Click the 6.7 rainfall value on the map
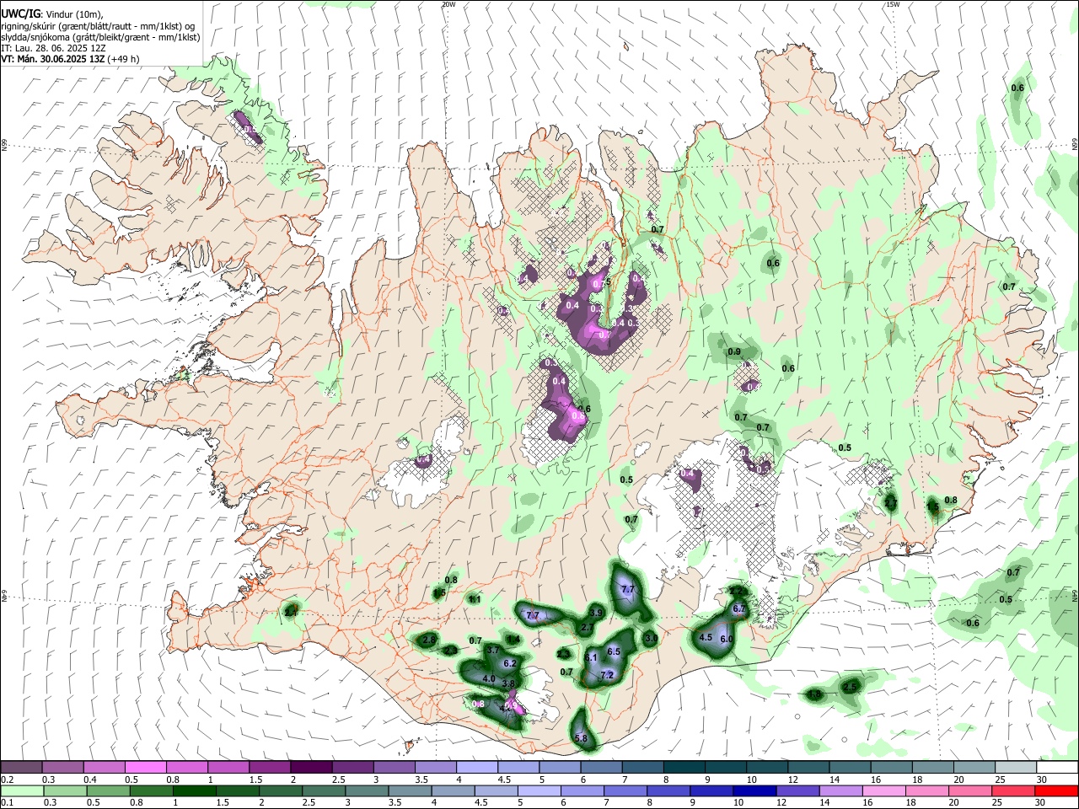This screenshot has width=1079, height=809. pyautogui.click(x=739, y=608)
